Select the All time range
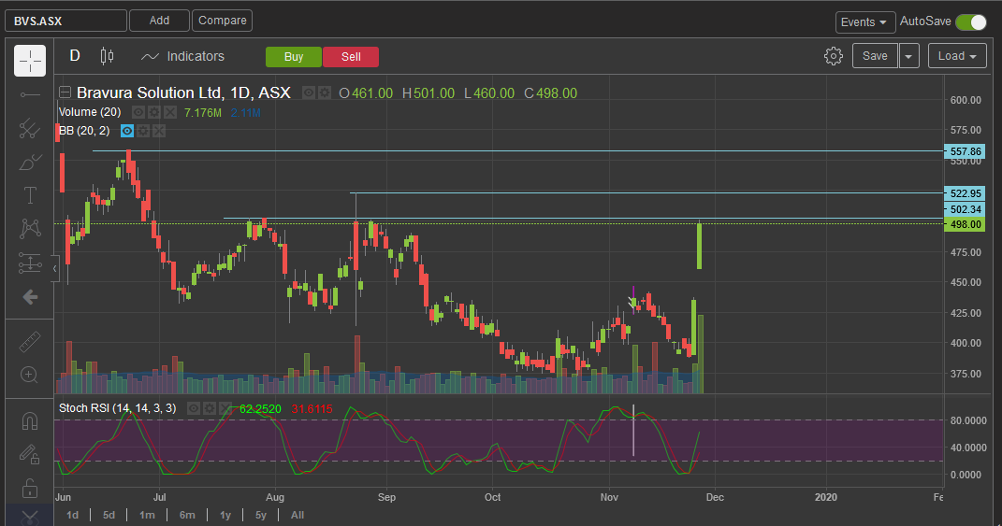 click(x=298, y=515)
